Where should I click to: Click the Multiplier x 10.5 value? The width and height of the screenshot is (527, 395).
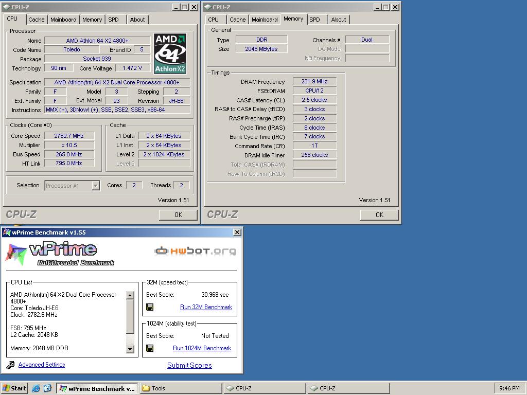[x=69, y=145]
